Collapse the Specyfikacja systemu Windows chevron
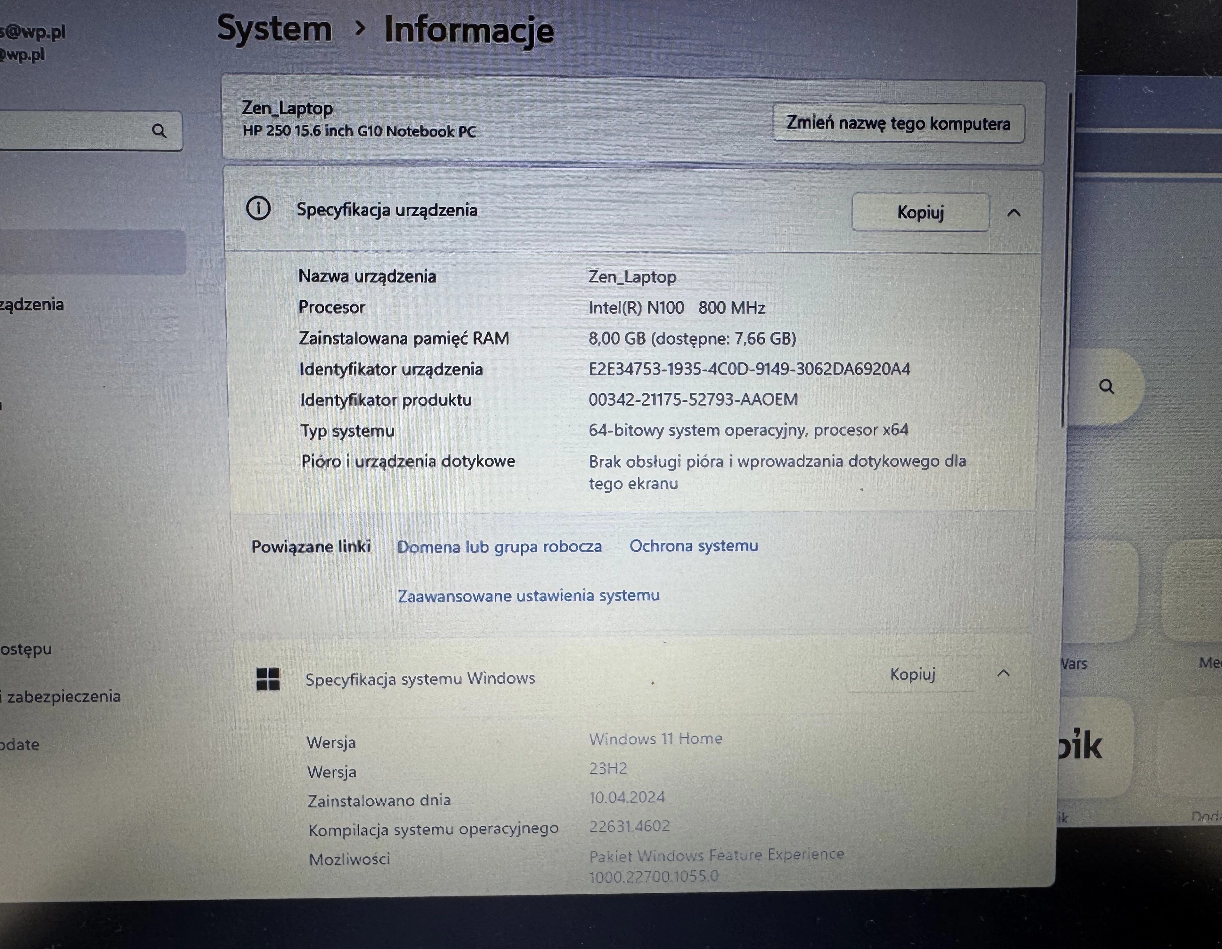This screenshot has width=1222, height=949. coord(1004,673)
